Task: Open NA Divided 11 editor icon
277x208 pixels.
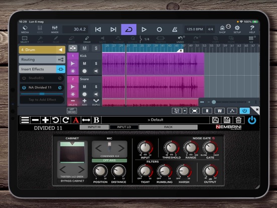Action: 60,87
